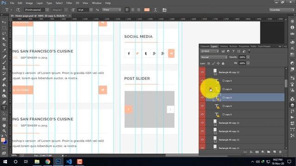Image resolution: width=296 pixels, height=166 pixels.
Task: Open the File menu
Action: (x=12, y=3)
